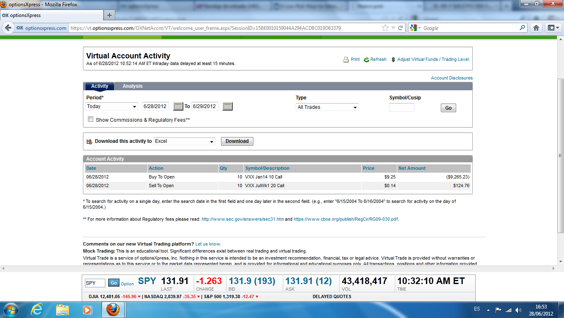The height and width of the screenshot is (318, 564).
Task: Click the SPY quote symbol field
Action: [95, 283]
